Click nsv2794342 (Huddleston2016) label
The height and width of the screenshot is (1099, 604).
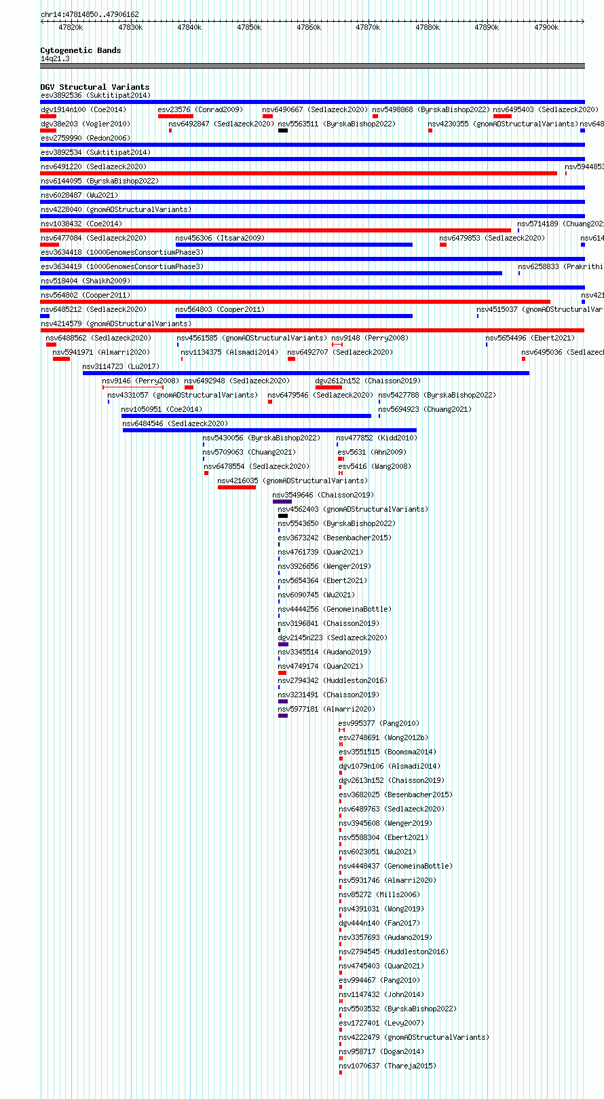click(333, 680)
